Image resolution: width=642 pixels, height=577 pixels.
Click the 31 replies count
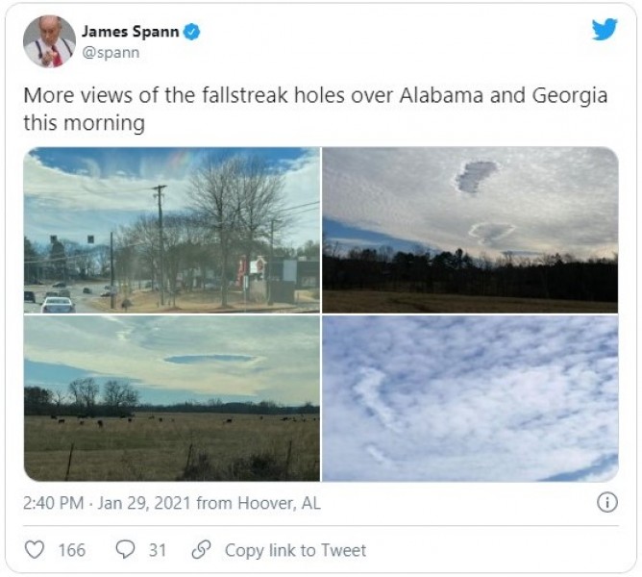point(157,550)
